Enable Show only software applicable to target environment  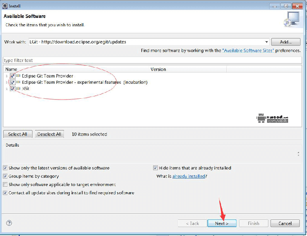point(5,185)
